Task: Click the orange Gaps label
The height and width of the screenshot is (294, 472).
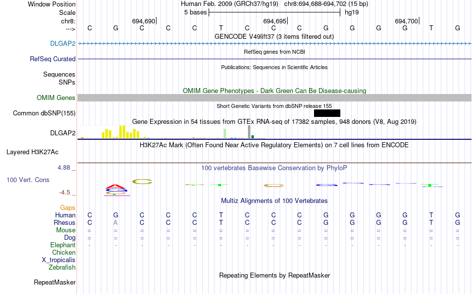Action: 68,207
